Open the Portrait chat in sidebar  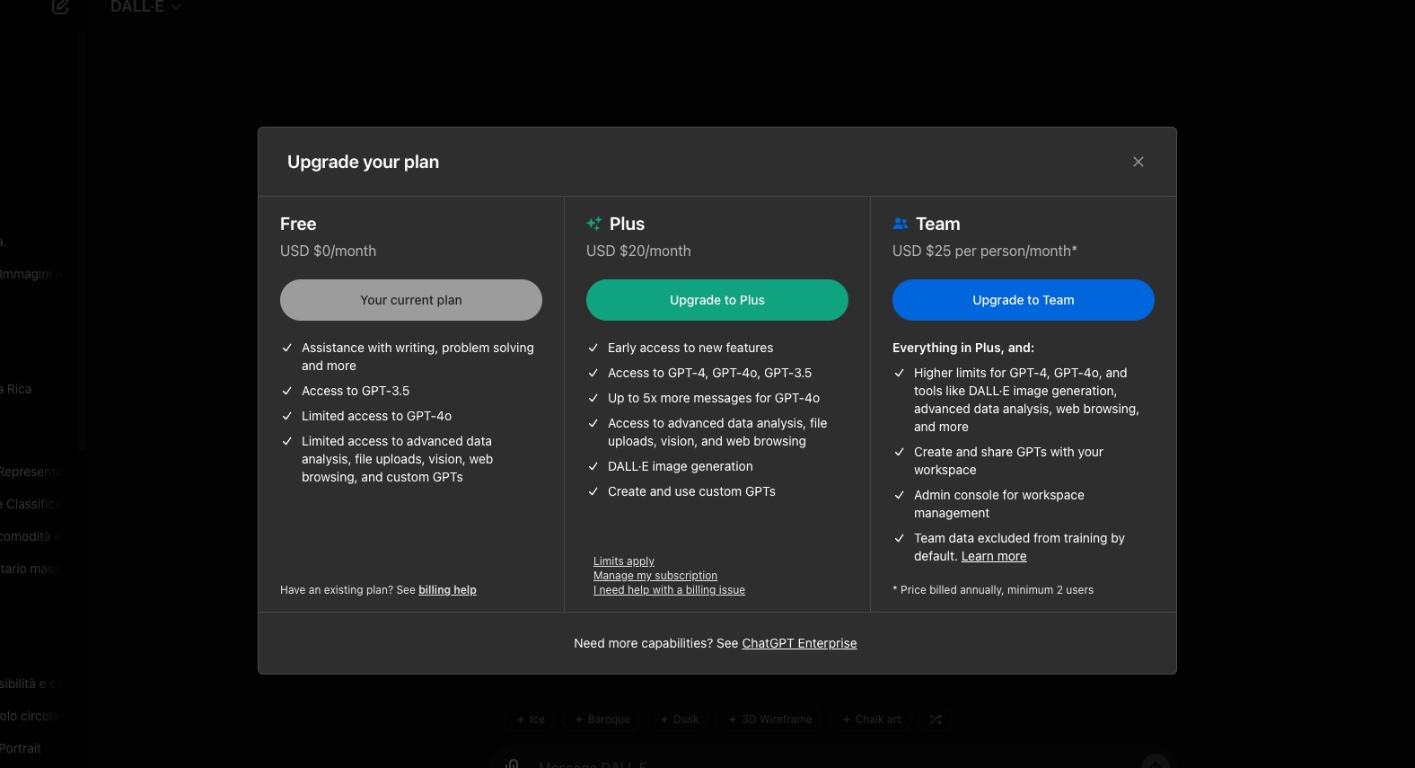20,748
